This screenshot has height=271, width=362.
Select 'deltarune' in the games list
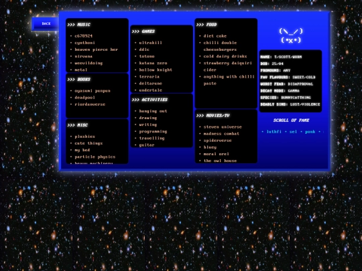coord(151,84)
